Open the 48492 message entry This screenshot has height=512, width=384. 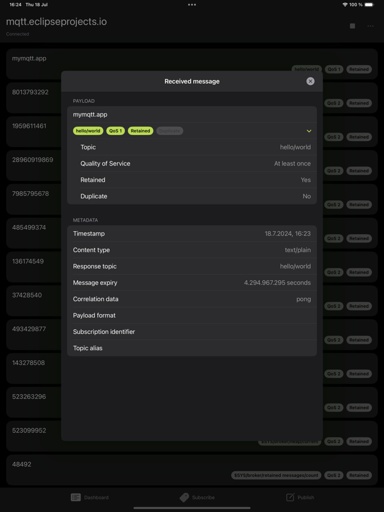[192, 470]
